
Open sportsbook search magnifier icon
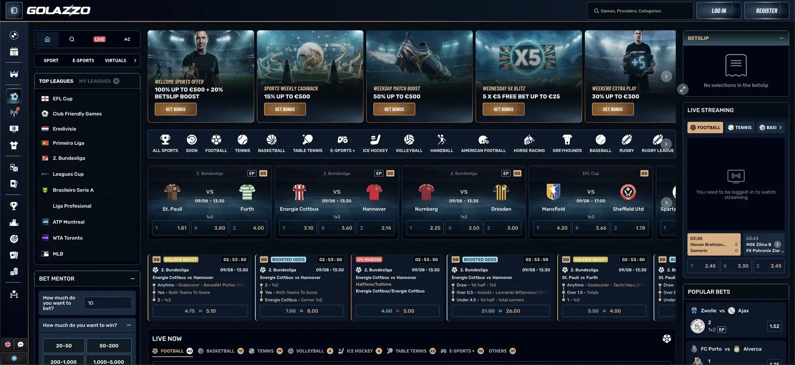coord(72,39)
